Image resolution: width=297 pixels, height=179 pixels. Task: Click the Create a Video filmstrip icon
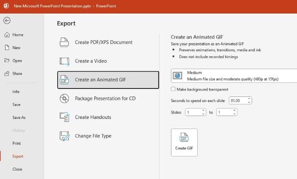(x=64, y=61)
